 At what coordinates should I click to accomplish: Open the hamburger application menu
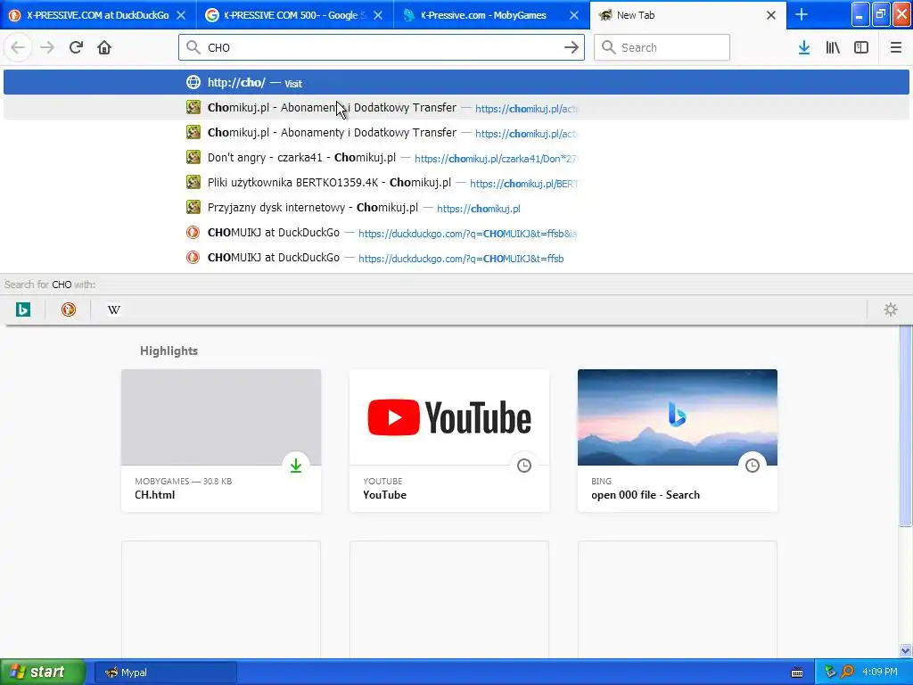pos(895,47)
